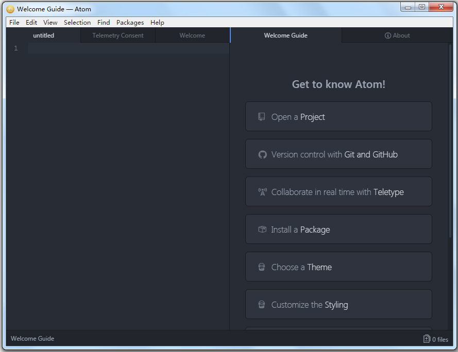The image size is (458, 352).
Task: Click the Get to know Atom! heading
Action: [x=338, y=84]
